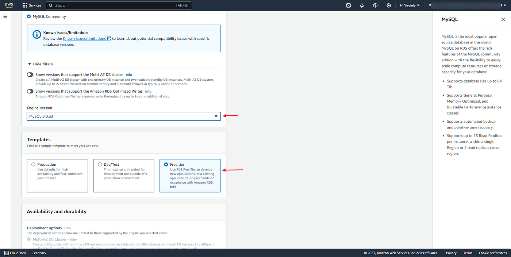Click the Templates section heading
The width and height of the screenshot is (511, 257).
click(x=39, y=139)
